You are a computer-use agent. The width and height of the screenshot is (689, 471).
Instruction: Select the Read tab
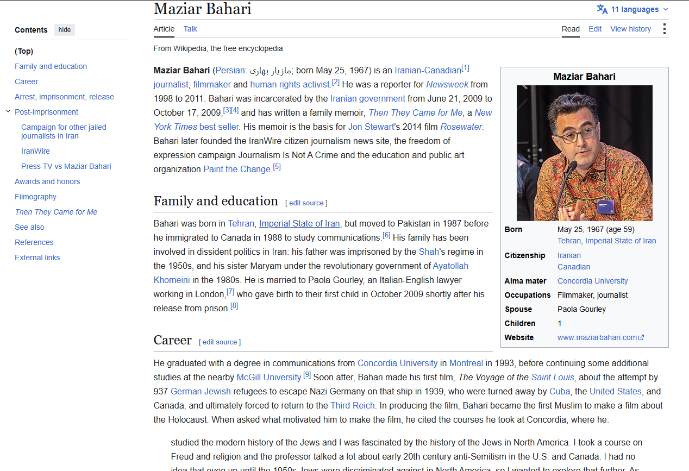tap(571, 29)
